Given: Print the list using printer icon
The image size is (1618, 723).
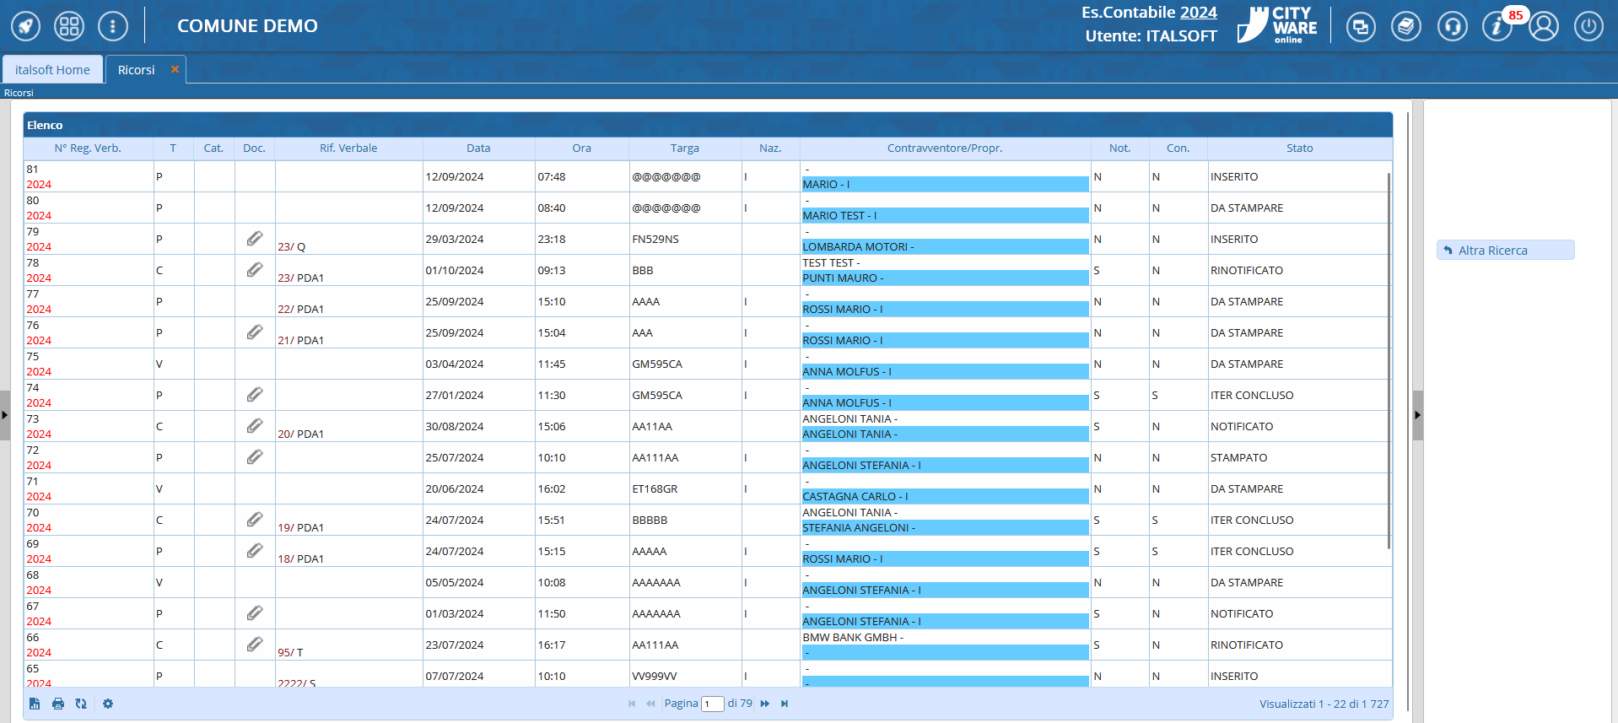Looking at the screenshot, I should (58, 704).
